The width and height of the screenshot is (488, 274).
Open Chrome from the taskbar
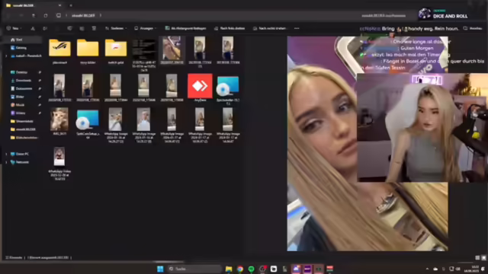(240, 269)
